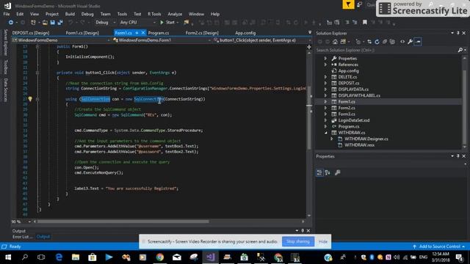Collapse the WITHDRAW.cs node
The image size is (470, 264).
tap(325, 133)
